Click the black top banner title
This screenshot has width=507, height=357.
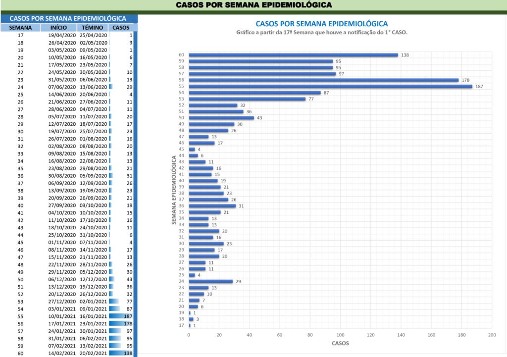click(253, 5)
